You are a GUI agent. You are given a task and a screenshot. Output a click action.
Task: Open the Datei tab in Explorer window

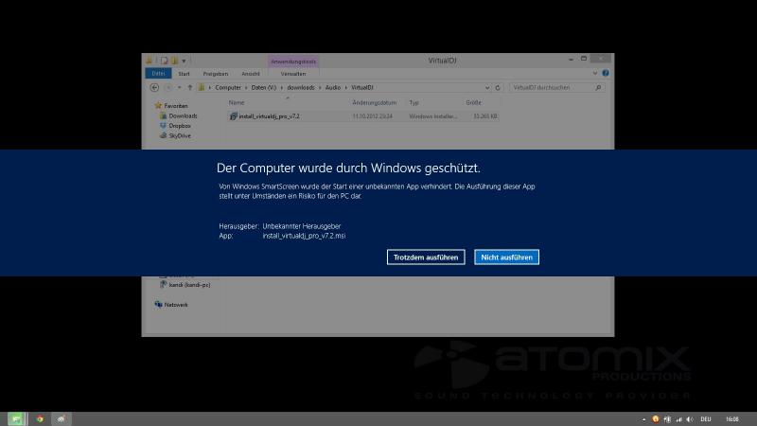pyautogui.click(x=158, y=74)
